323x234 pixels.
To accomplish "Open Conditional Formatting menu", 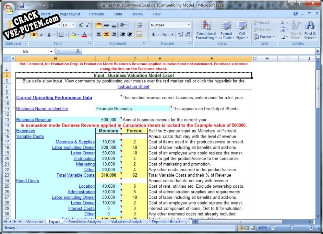I will (206, 30).
